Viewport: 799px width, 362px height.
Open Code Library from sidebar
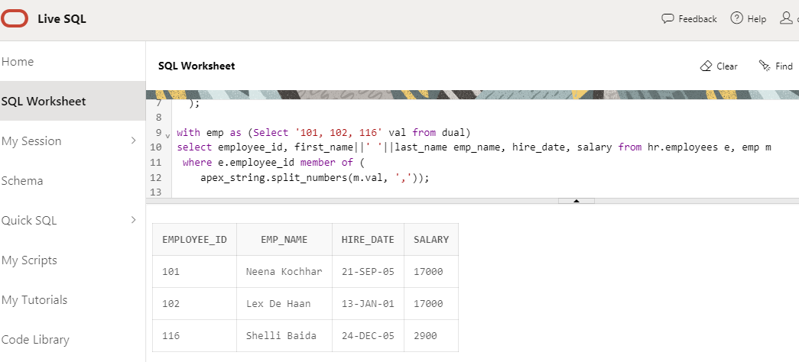point(35,340)
